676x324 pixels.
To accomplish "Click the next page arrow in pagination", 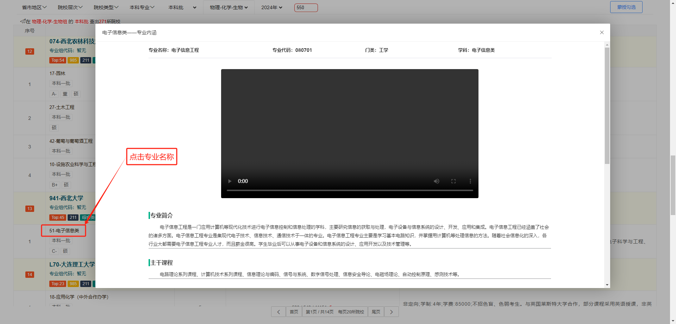I will [x=391, y=312].
